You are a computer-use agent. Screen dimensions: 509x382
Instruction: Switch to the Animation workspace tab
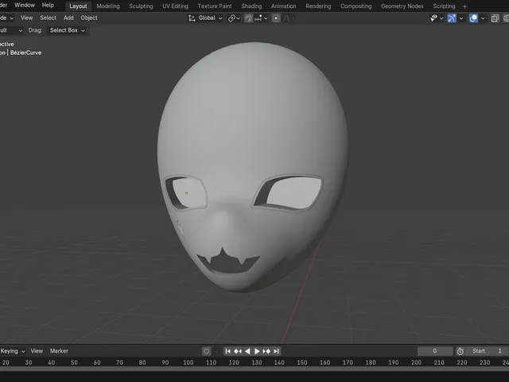click(284, 6)
